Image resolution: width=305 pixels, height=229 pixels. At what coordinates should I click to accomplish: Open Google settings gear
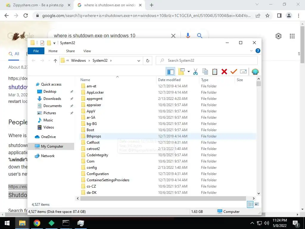tap(278, 36)
